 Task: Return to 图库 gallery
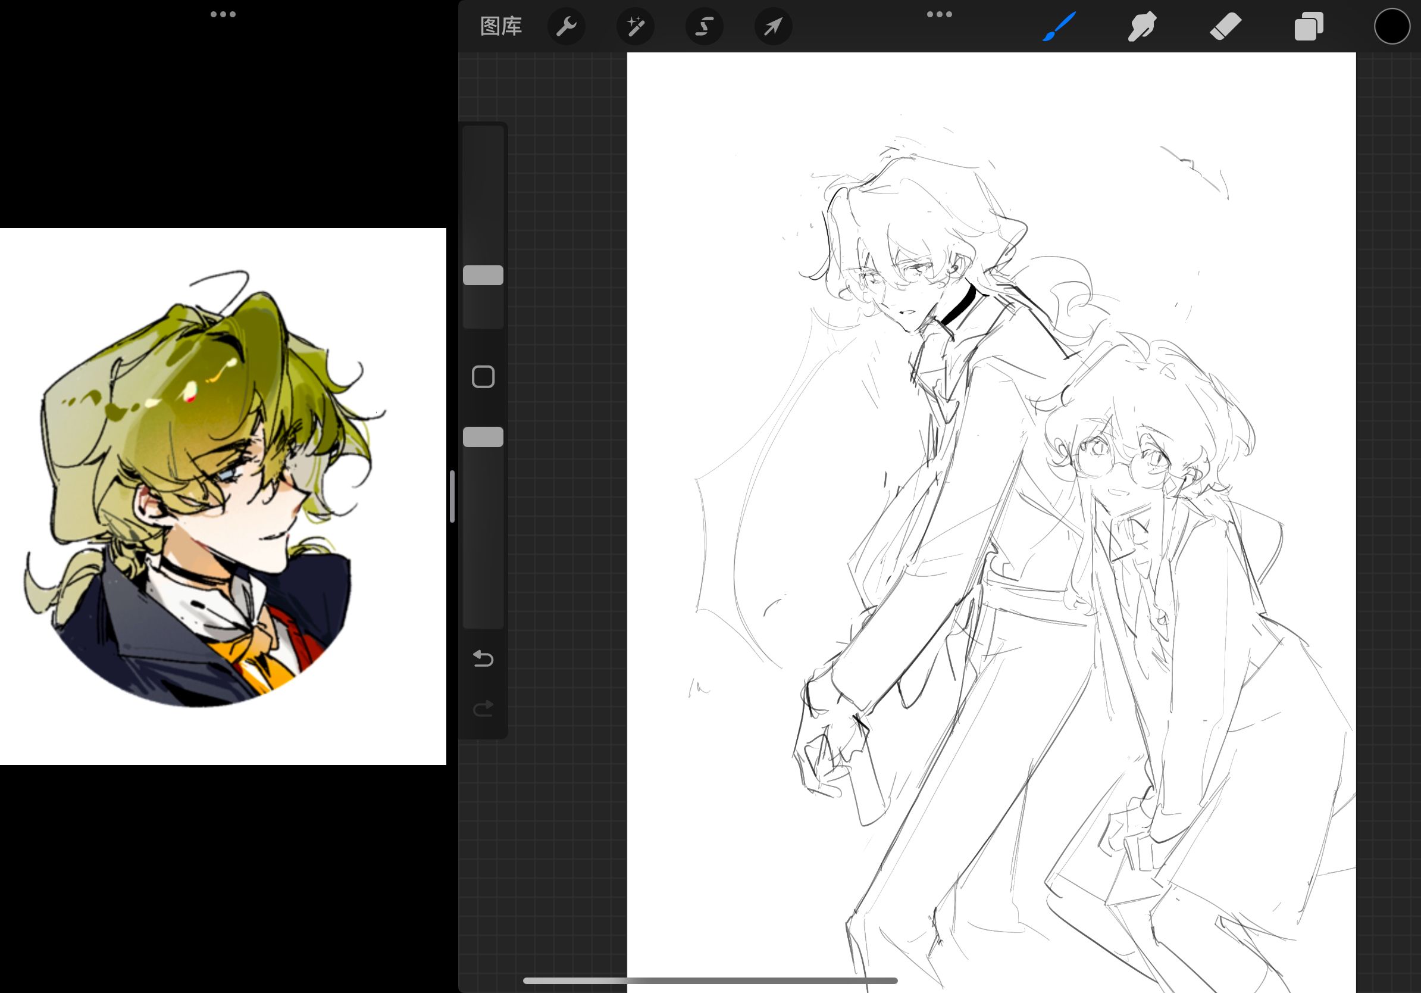point(500,27)
